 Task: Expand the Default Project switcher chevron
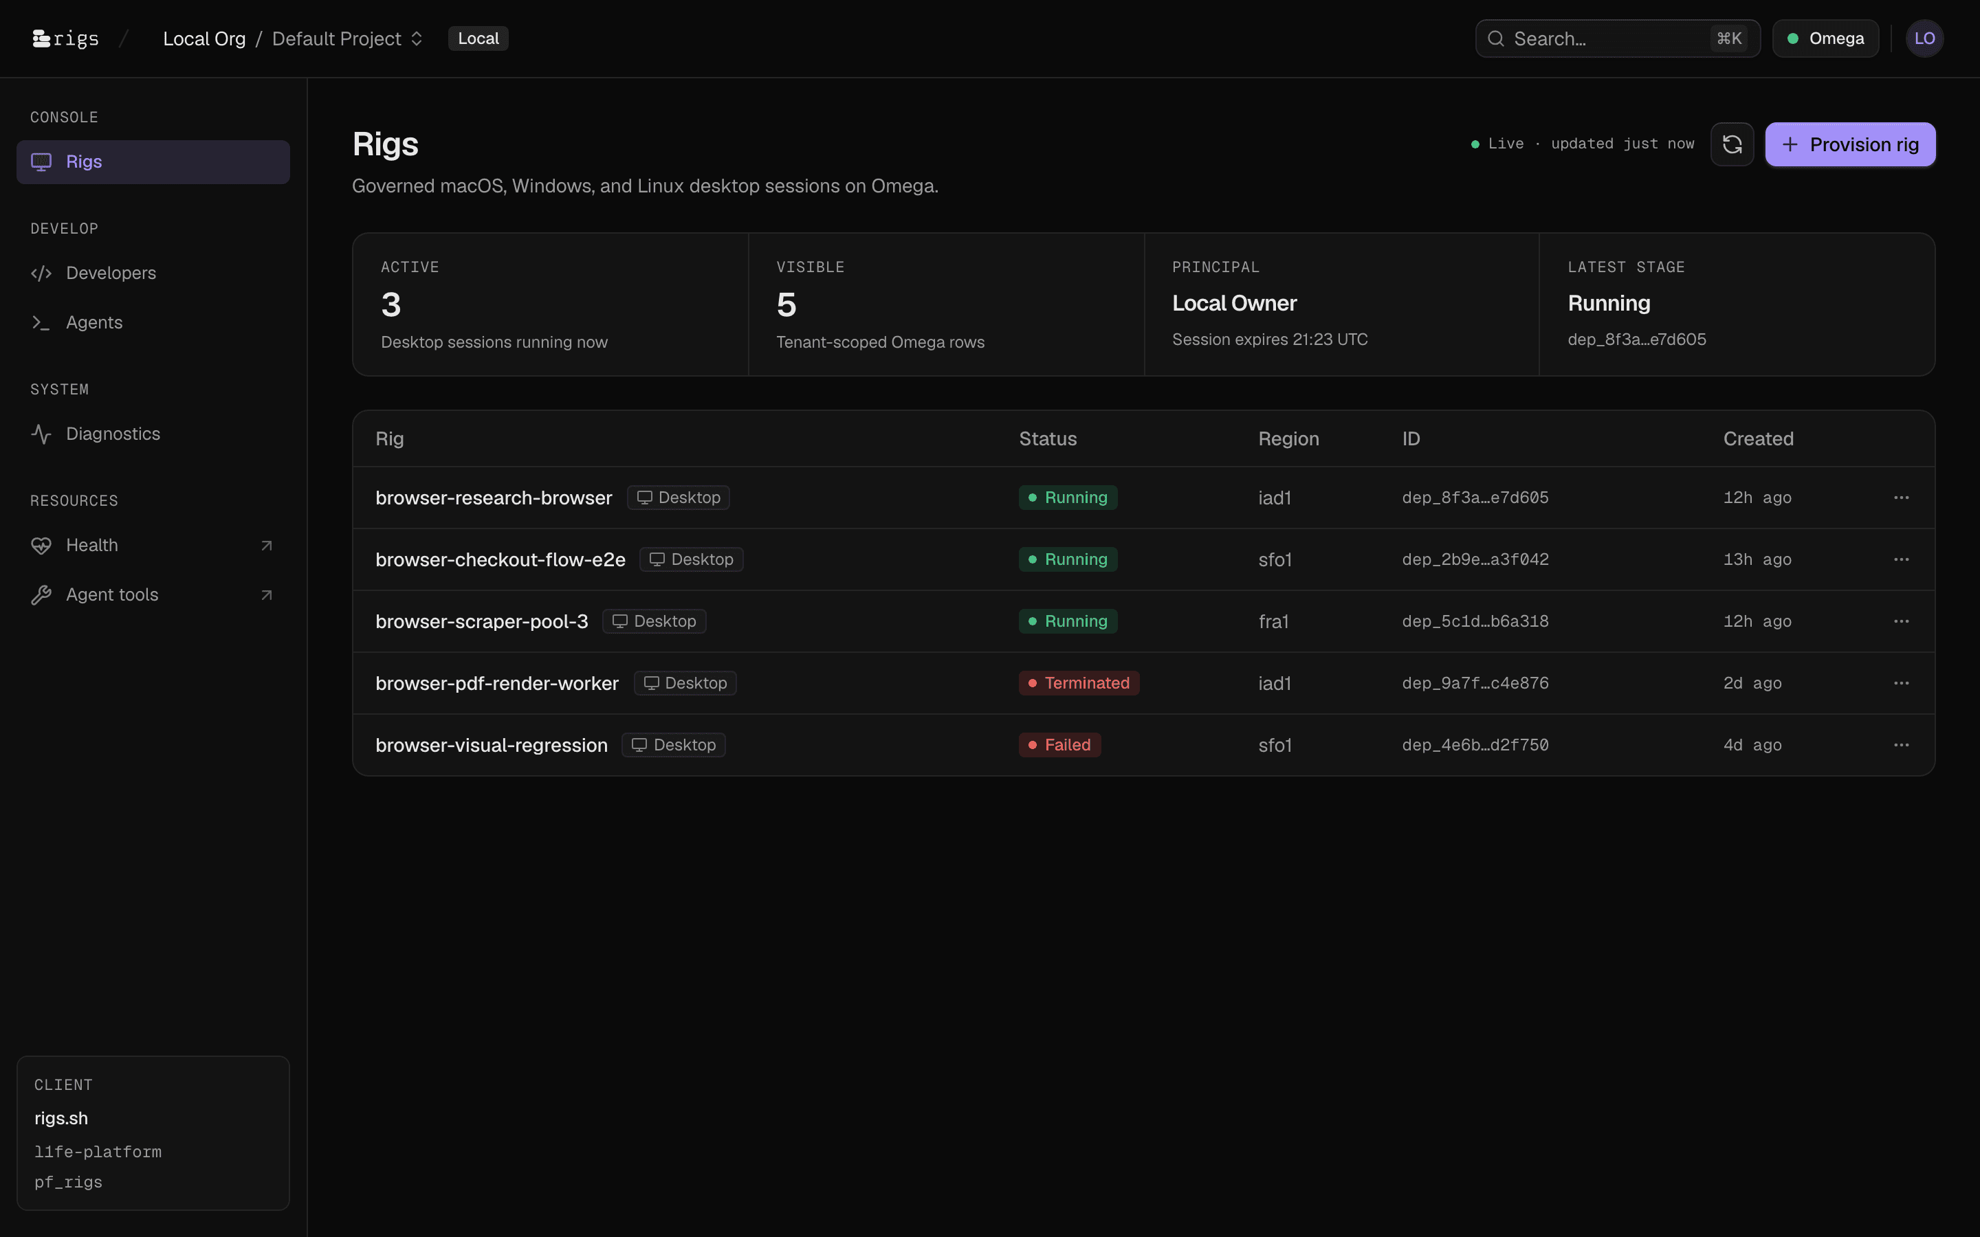tap(417, 38)
